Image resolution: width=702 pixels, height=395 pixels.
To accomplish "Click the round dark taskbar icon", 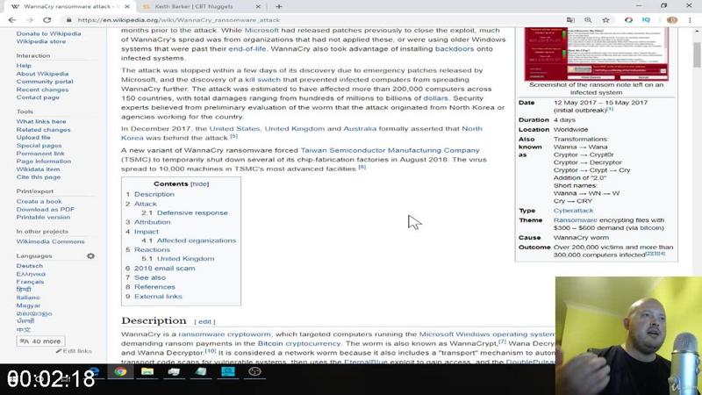I will 254,371.
